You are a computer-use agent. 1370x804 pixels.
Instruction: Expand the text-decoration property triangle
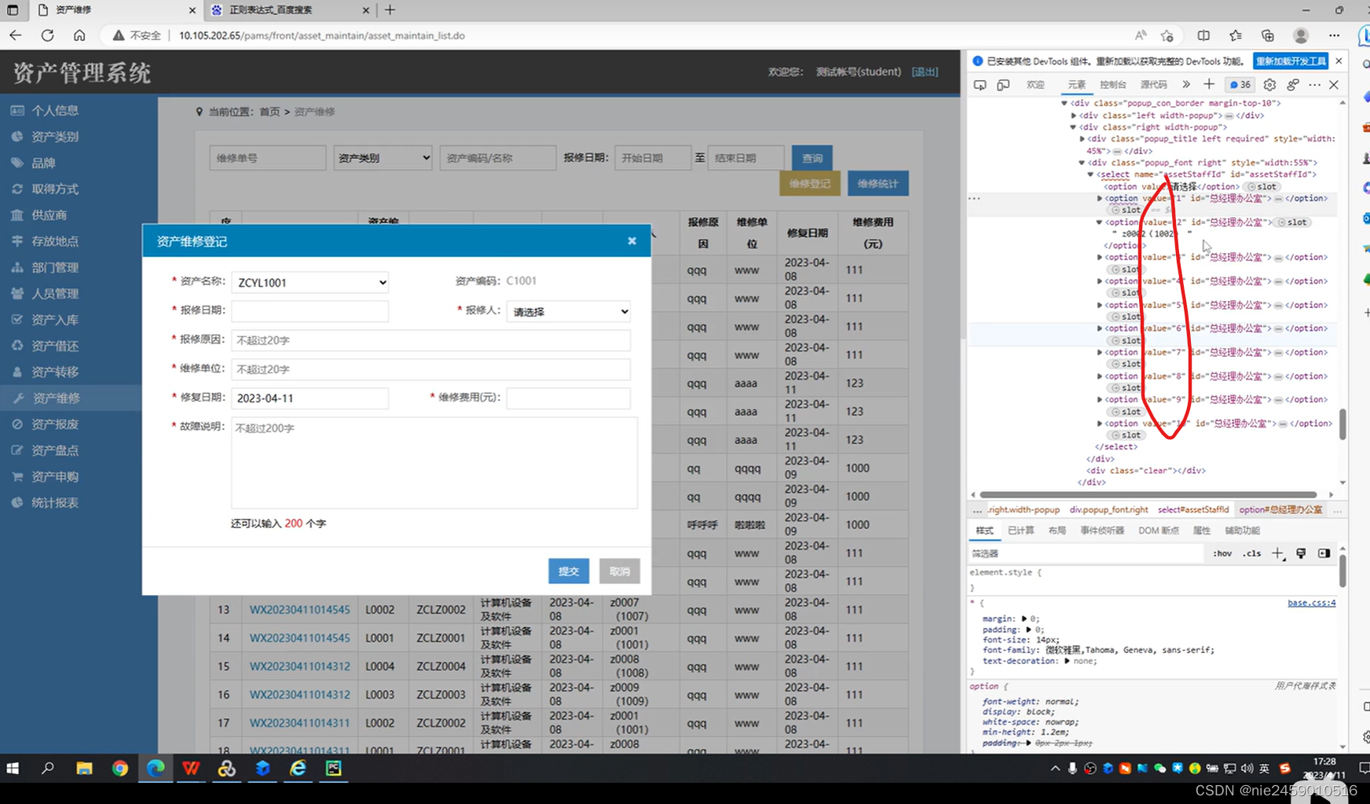pos(1067,661)
